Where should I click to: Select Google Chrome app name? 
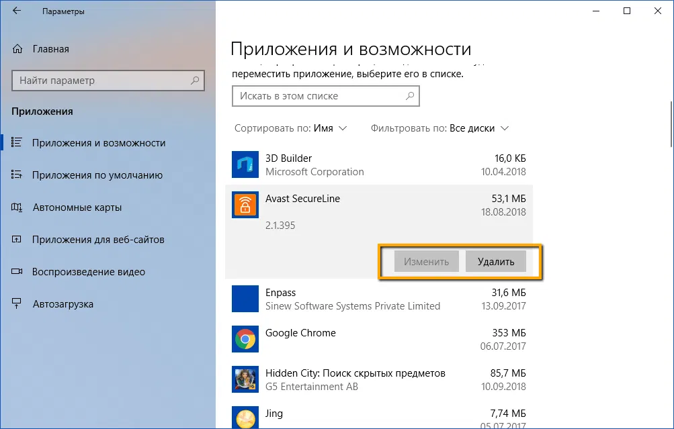point(300,333)
